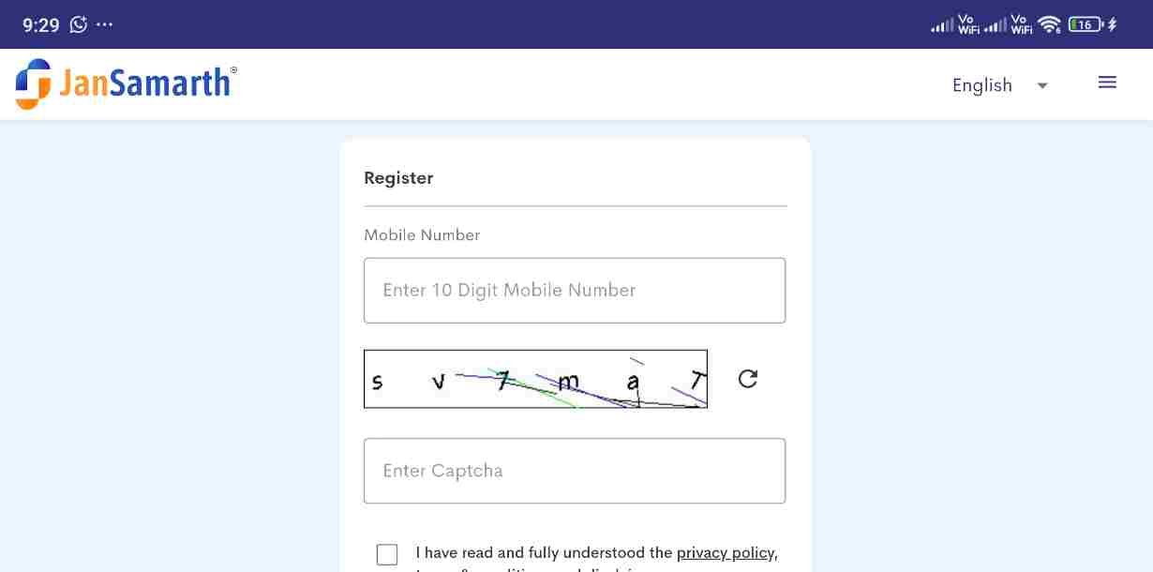Focus the Enter Captcha field
This screenshot has width=1153, height=572.
coord(575,471)
